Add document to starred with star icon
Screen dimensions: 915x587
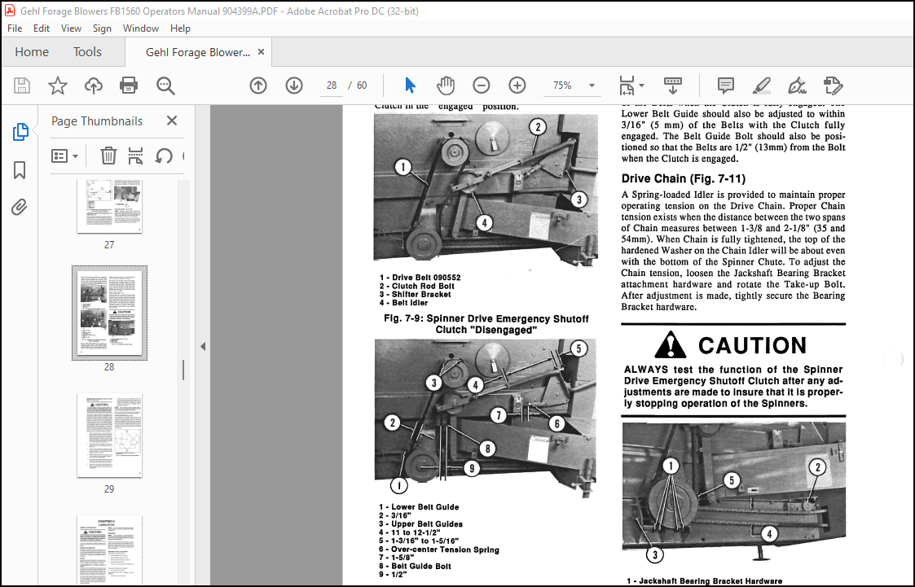click(x=58, y=85)
